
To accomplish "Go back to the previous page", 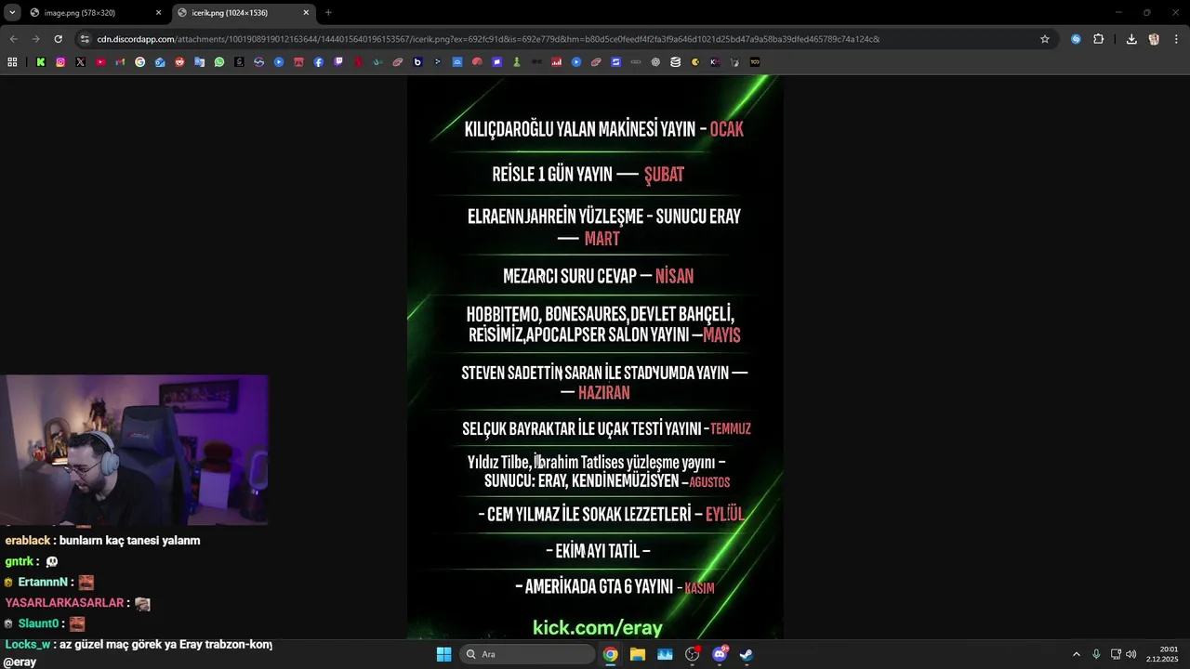I will 13,39.
